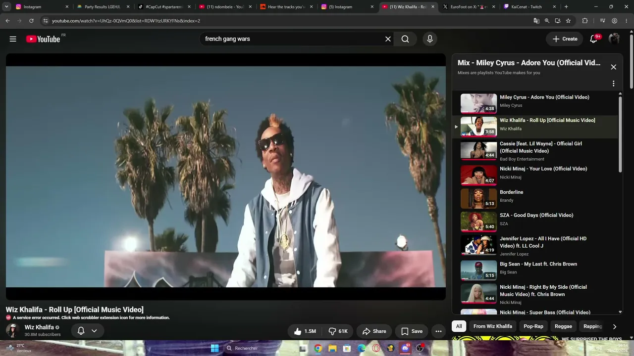The image size is (634, 356).
Task: Select the Reggae filter chip
Action: (x=563, y=326)
